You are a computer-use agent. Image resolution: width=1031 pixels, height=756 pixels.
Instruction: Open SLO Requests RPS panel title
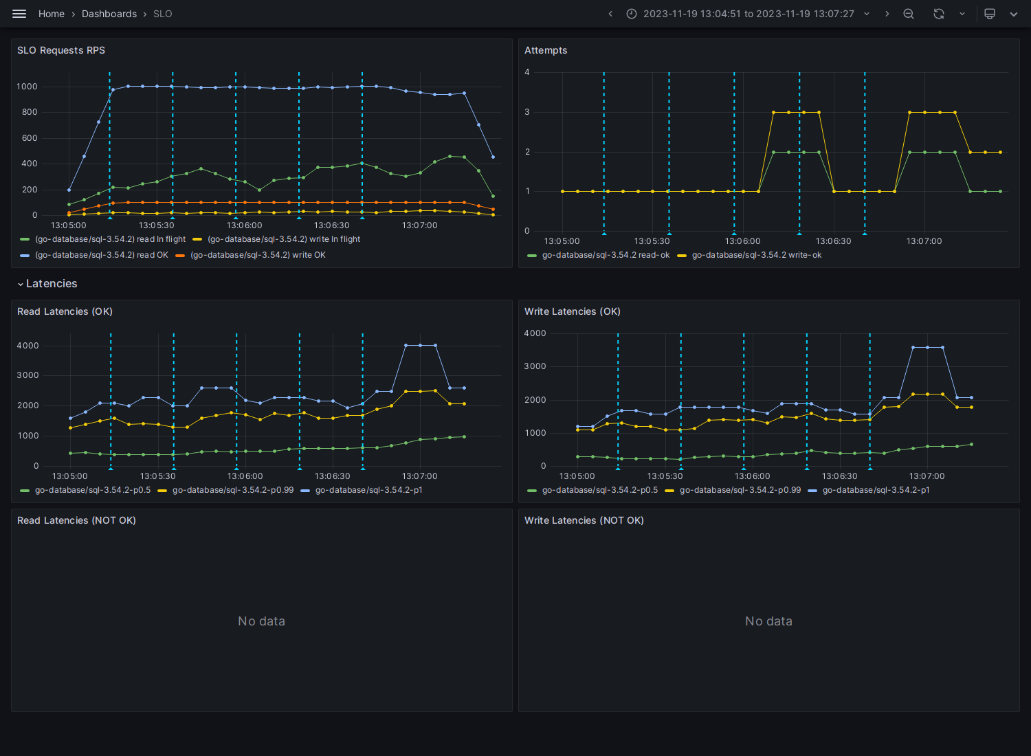[61, 50]
